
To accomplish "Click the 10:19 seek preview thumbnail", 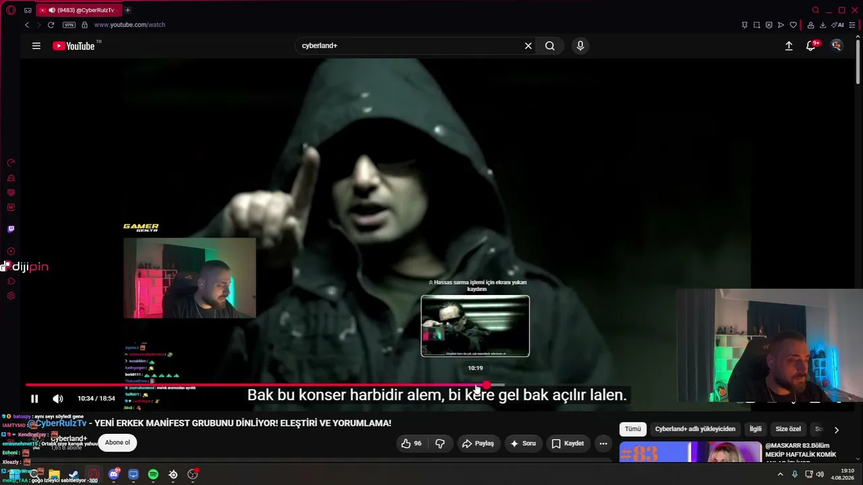I will 475,326.
